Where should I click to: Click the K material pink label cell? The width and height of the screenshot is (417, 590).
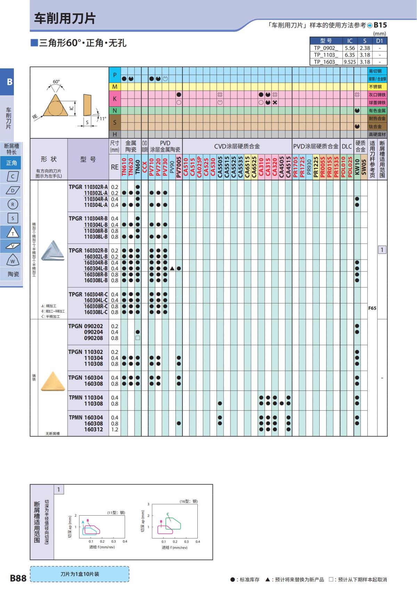(115, 98)
